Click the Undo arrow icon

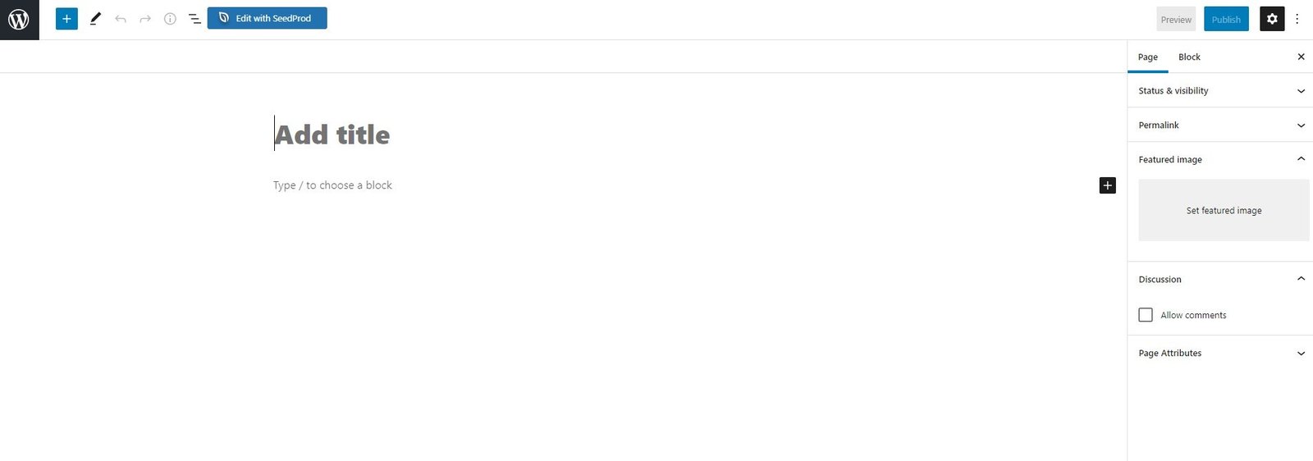click(121, 18)
